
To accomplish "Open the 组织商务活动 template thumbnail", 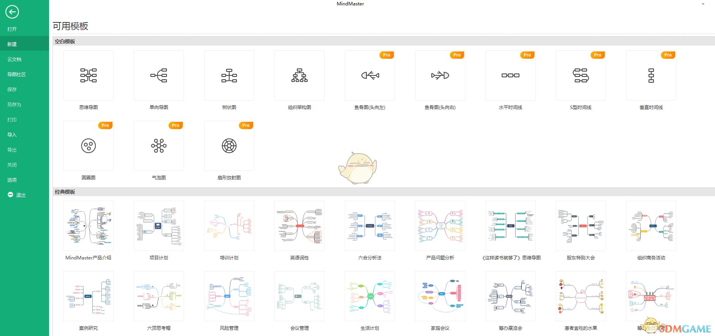I will pos(651,226).
